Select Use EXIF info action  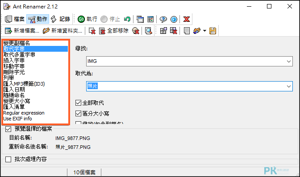tap(36, 119)
